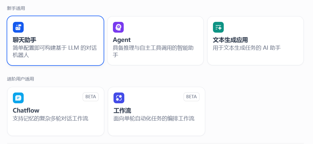Viewport: 313px width, 144px height.
Task: Click the light-blue Chatflow chat icon
Action: point(18,98)
